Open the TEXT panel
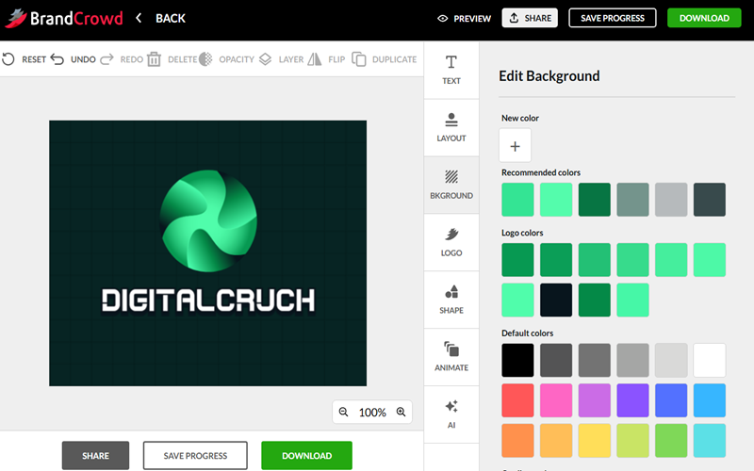Viewport: 754px width, 471px height. click(451, 70)
